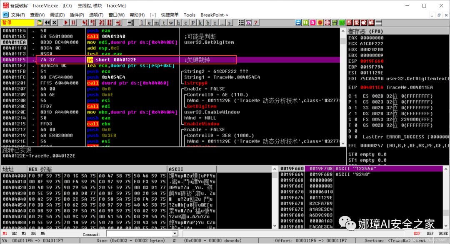
Task: Select the 'je short 0040122E' instruction row
Action: click(x=170, y=59)
